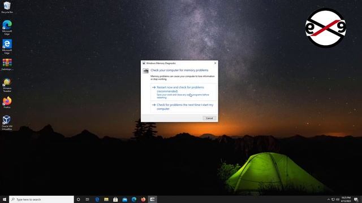
Task: Click Cancel in the Memory Diagnostic dialog
Action: [209, 118]
